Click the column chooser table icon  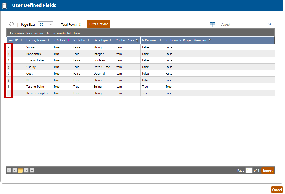pos(212,24)
